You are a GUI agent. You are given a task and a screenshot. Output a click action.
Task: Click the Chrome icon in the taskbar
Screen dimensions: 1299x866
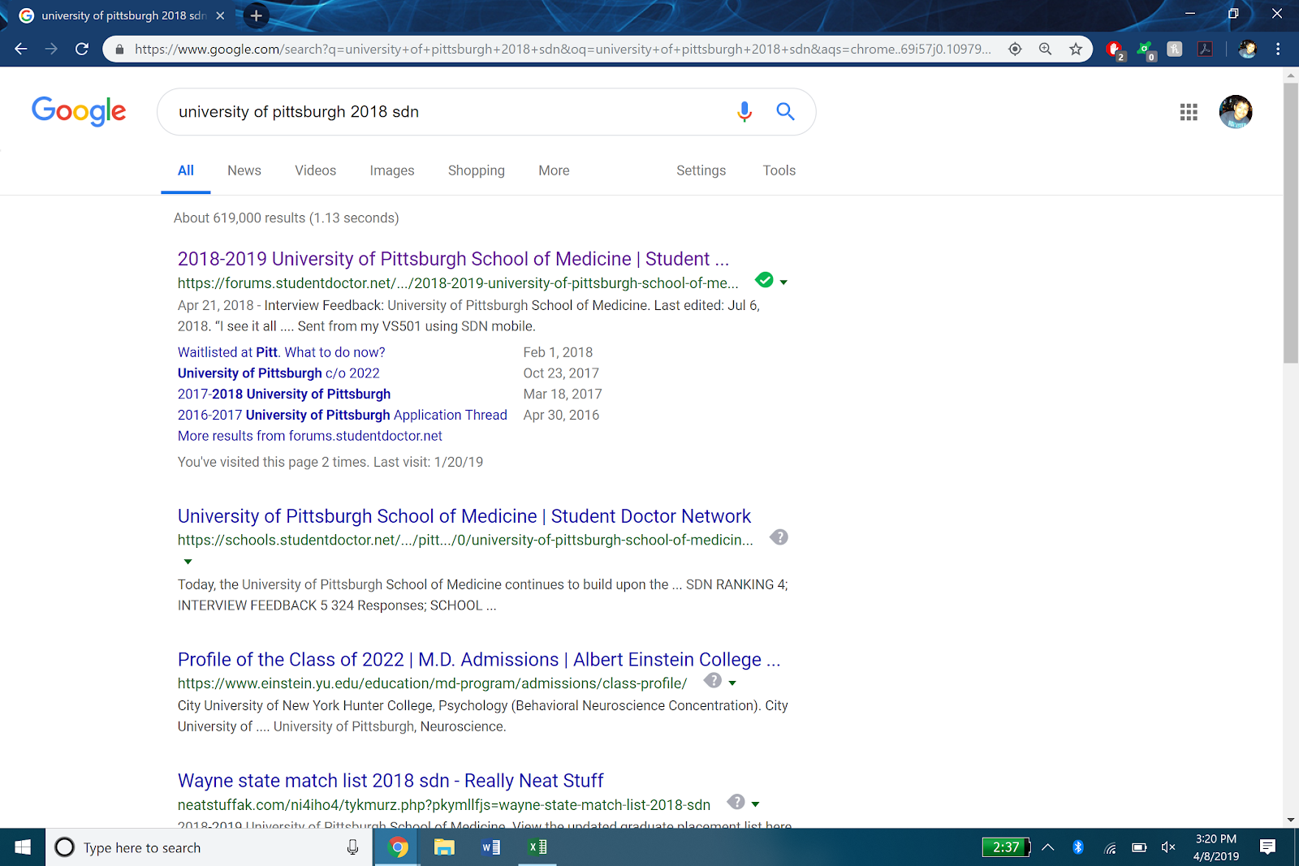397,847
